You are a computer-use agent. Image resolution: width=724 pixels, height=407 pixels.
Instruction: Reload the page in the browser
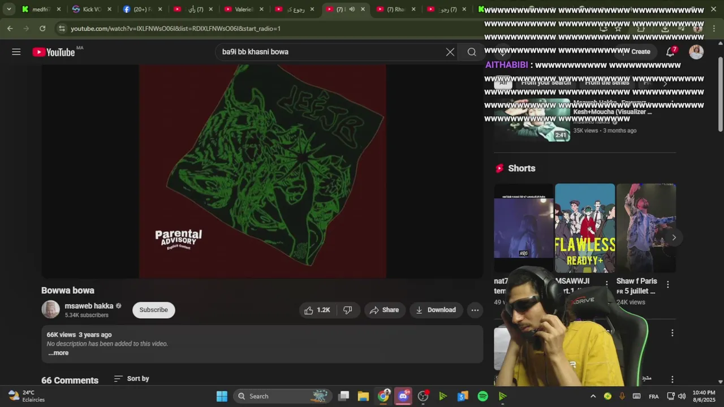pyautogui.click(x=42, y=28)
